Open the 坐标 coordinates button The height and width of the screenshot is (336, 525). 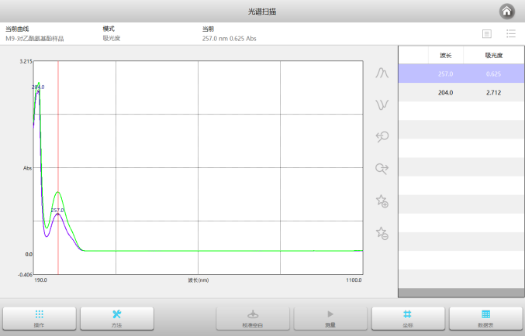click(x=408, y=318)
